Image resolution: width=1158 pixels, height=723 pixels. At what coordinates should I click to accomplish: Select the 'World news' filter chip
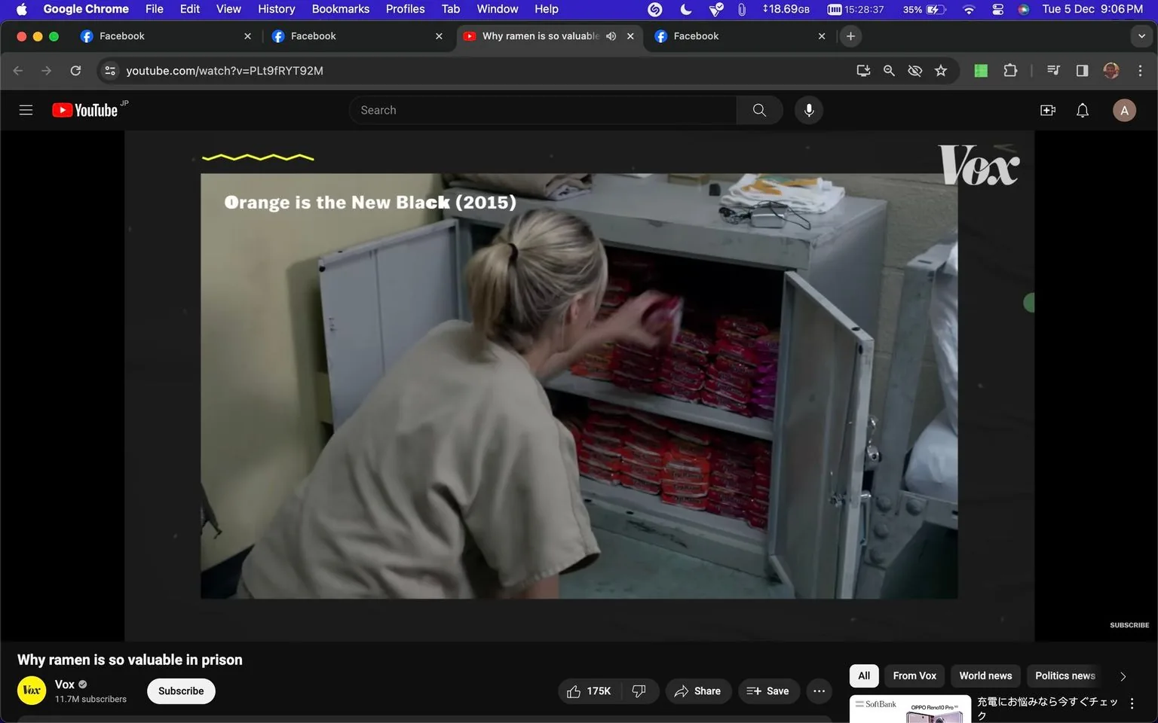point(985,676)
